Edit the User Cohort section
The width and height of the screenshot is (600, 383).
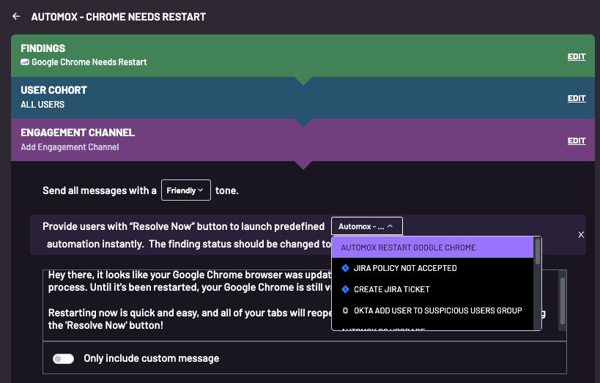pos(577,98)
